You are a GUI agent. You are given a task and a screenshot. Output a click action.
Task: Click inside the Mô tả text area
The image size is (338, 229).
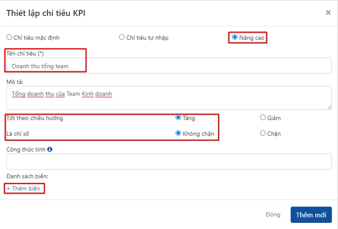[168, 98]
